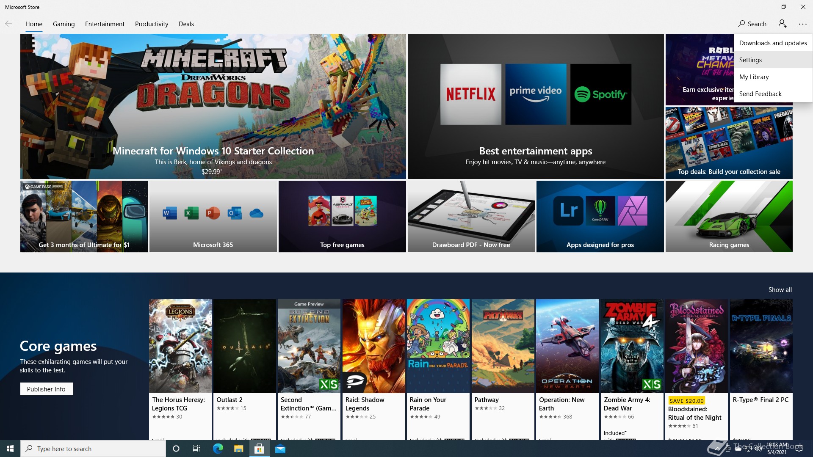Open Drawboard PDF - Now free tile

[x=471, y=216]
